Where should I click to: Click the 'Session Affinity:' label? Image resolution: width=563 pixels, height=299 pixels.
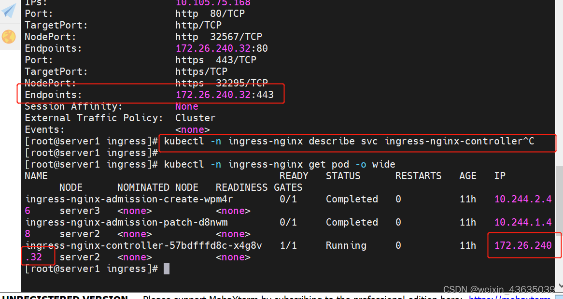pyautogui.click(x=73, y=106)
